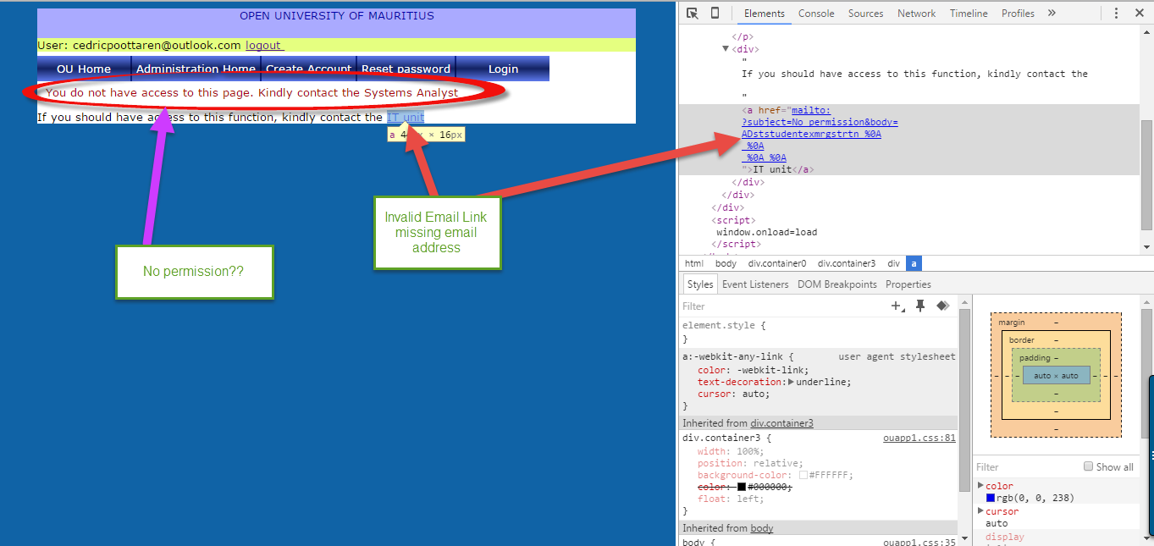Open the Timeline tab
The height and width of the screenshot is (546, 1154).
969,14
